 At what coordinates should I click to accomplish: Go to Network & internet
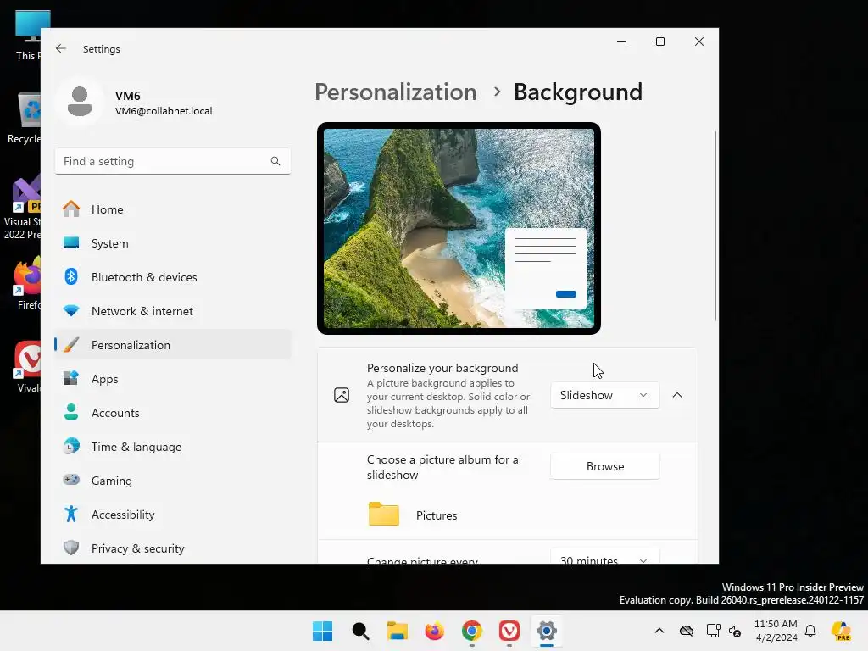point(173,311)
